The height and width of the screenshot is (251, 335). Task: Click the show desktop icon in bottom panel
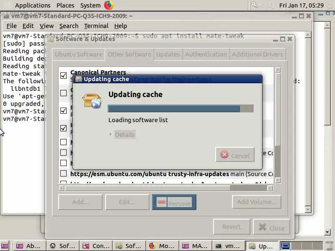[5, 246]
